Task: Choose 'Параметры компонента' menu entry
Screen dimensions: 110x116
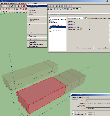Action: (x=37, y=44)
